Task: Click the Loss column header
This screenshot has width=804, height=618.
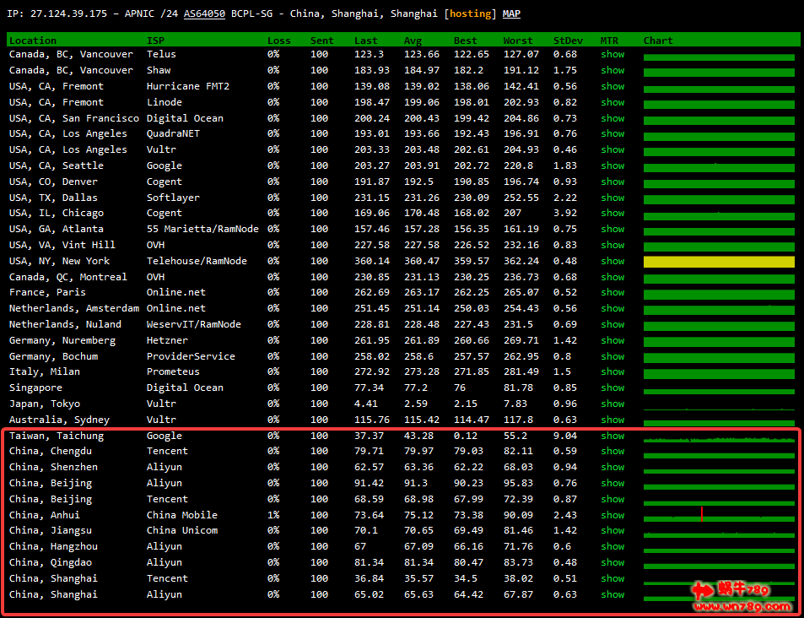Action: tap(278, 40)
